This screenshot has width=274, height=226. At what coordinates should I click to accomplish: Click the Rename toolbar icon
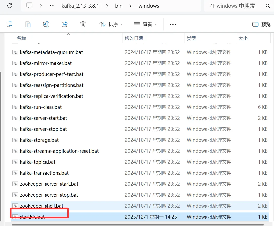(x=46, y=24)
